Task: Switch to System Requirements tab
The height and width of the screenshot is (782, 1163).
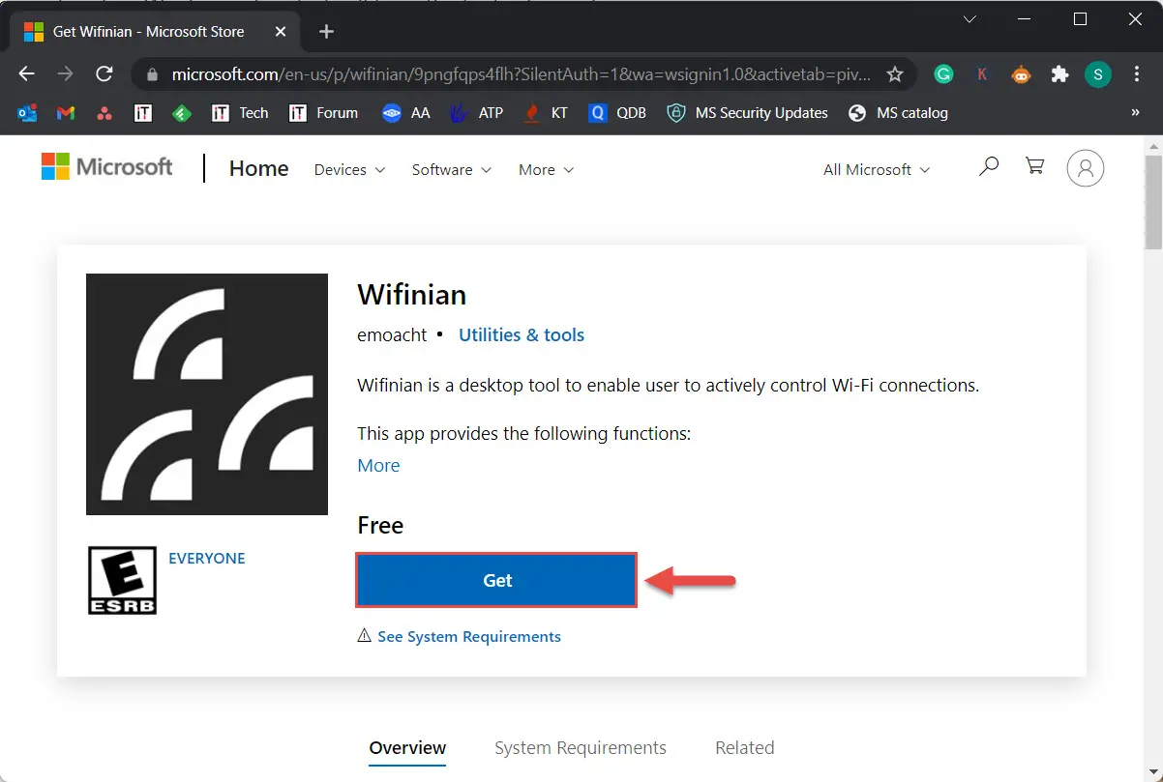Action: coord(581,747)
